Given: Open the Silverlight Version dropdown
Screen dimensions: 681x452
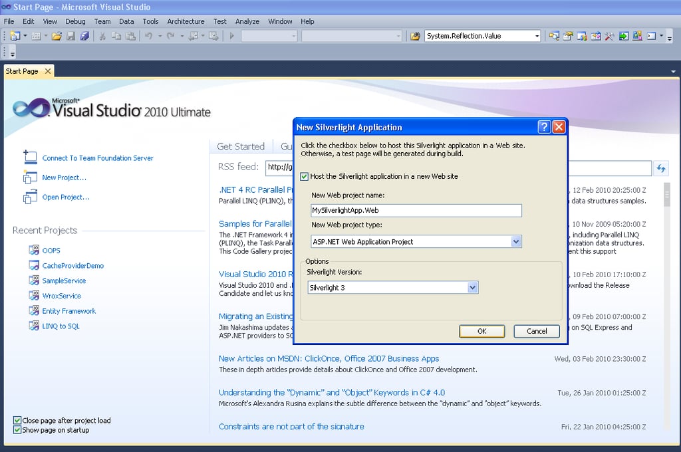Looking at the screenshot, I should (473, 287).
